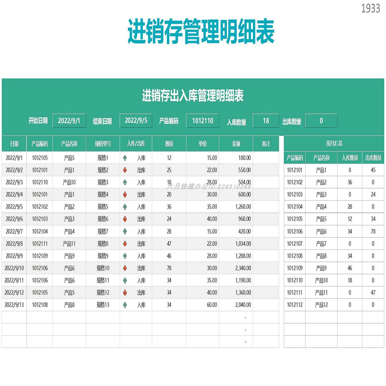
Task: Select product name 产品9 in 2022/9/9 row
Action: (69, 256)
